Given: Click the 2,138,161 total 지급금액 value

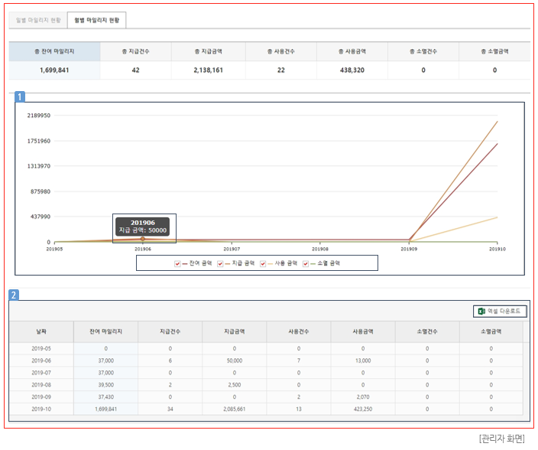Looking at the screenshot, I should click(208, 70).
